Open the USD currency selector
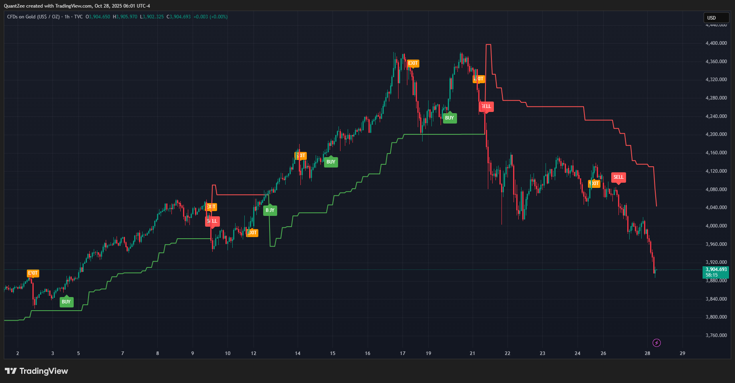This screenshot has width=735, height=383. point(716,18)
